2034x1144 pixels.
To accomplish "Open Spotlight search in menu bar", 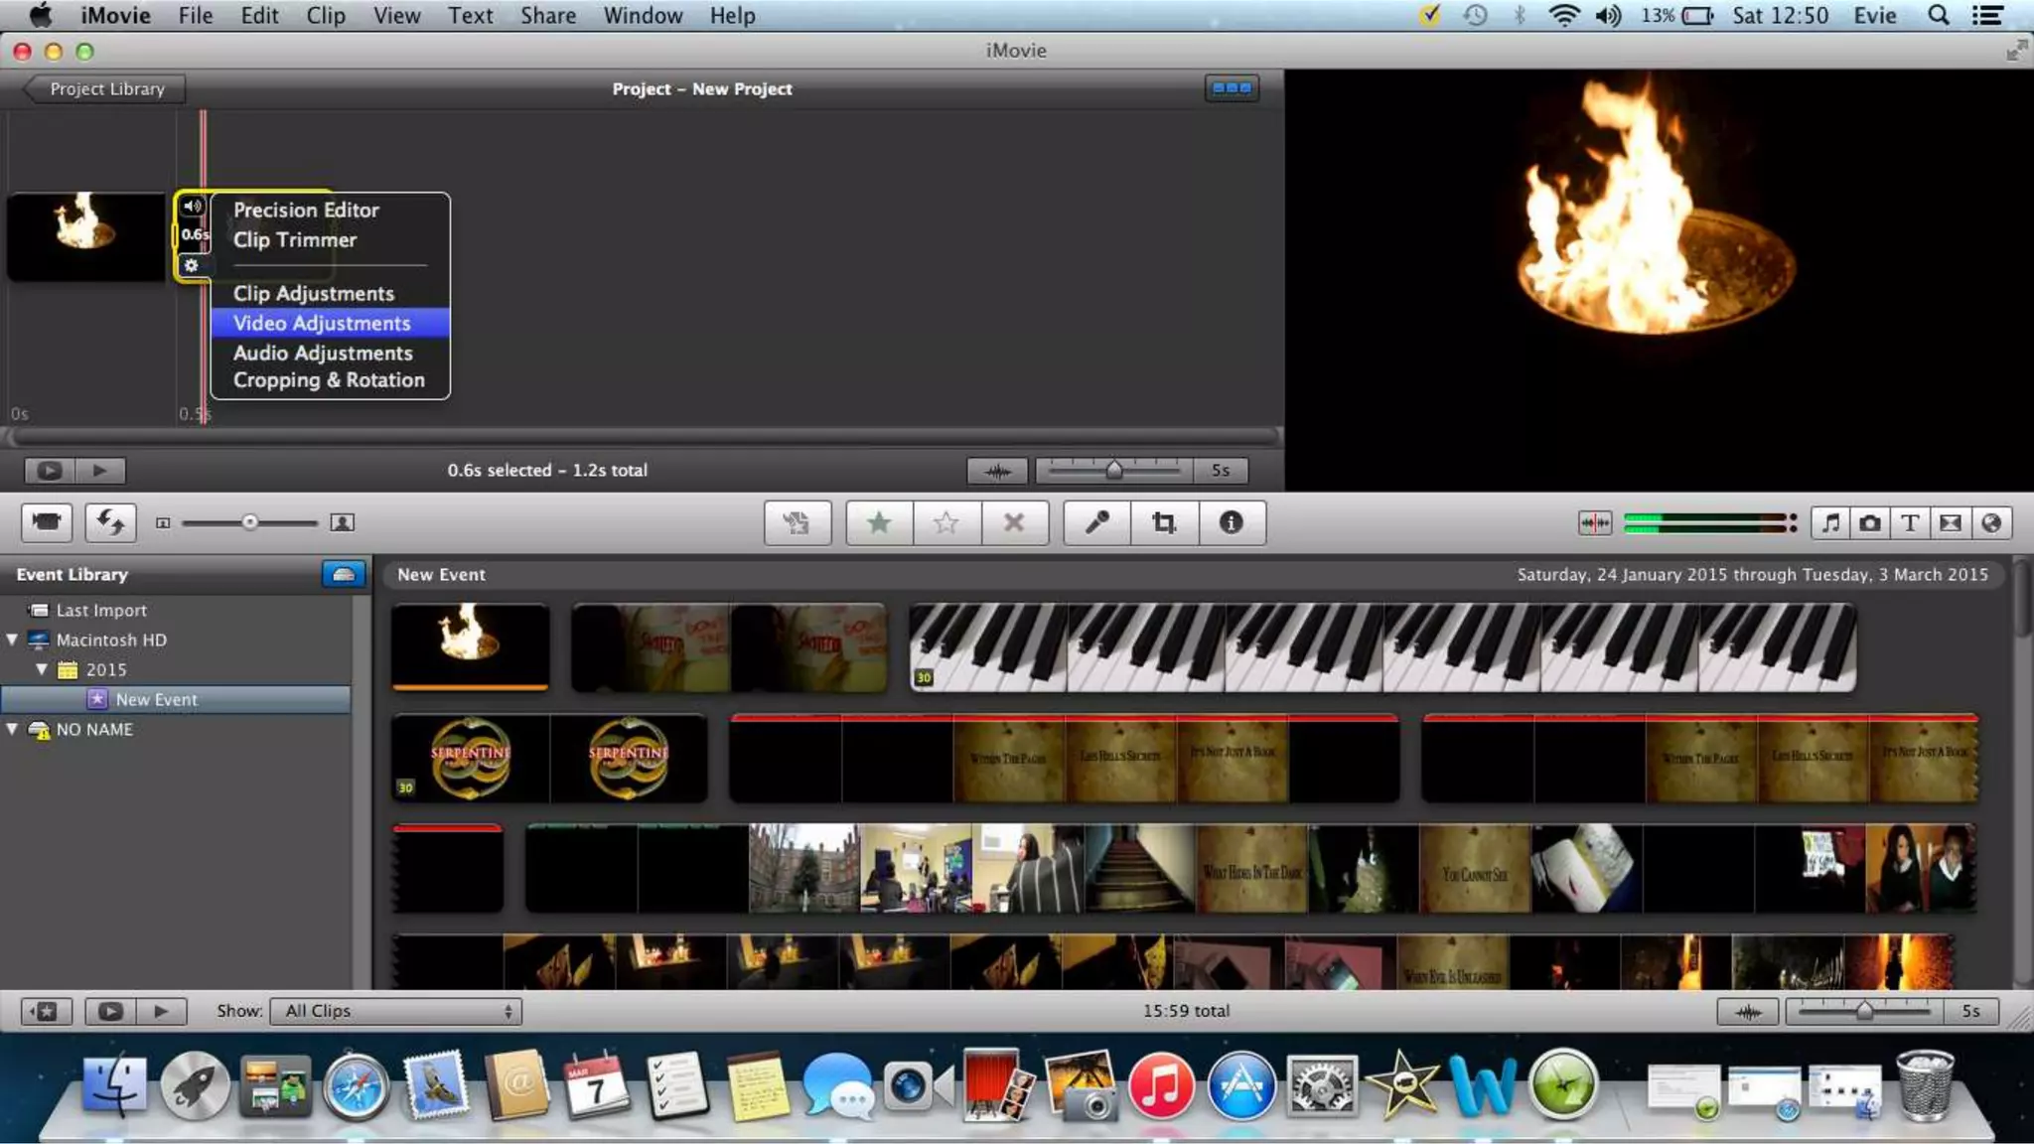I will [1938, 15].
